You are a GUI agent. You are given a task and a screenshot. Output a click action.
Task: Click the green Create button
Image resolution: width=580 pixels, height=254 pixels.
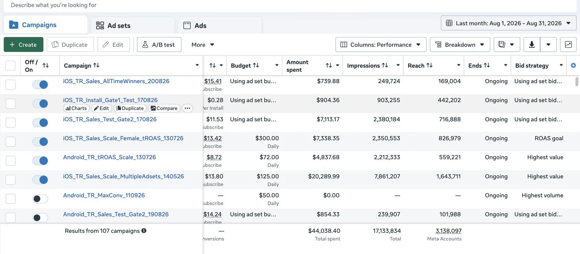click(x=23, y=45)
